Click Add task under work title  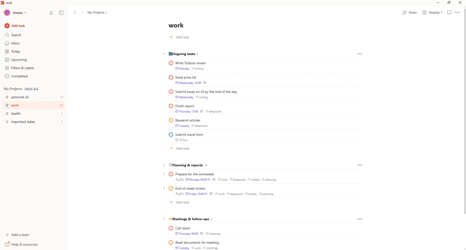[180, 37]
